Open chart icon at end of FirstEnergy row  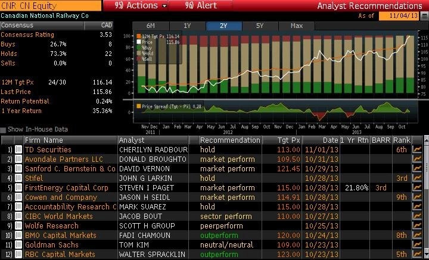[417, 187]
